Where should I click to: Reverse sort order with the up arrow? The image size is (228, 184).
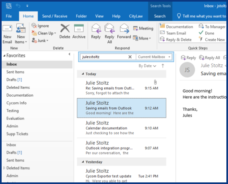pos(163,66)
